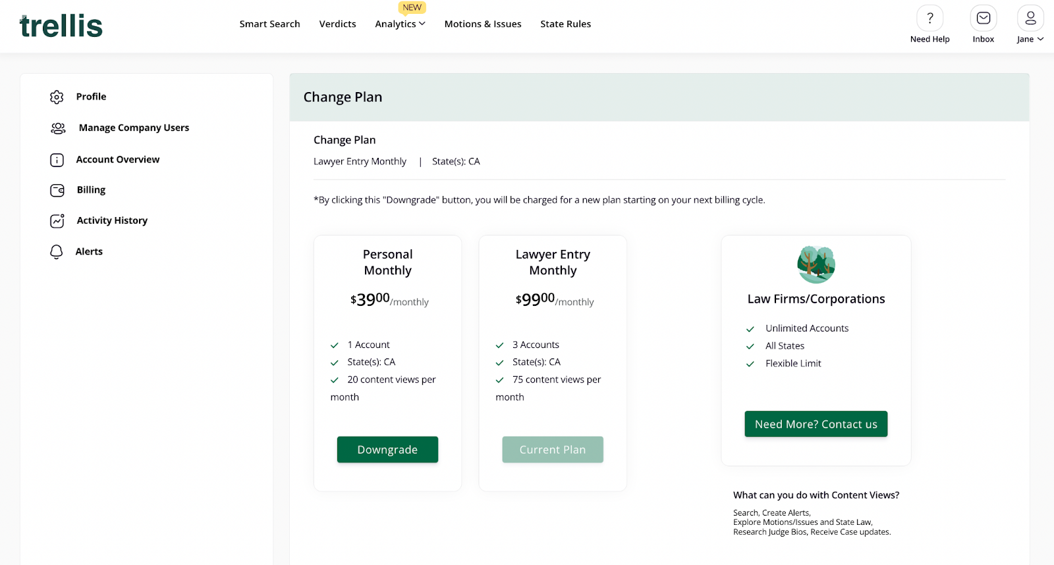Click the Change Plan header banner title
1054x565 pixels.
(343, 97)
